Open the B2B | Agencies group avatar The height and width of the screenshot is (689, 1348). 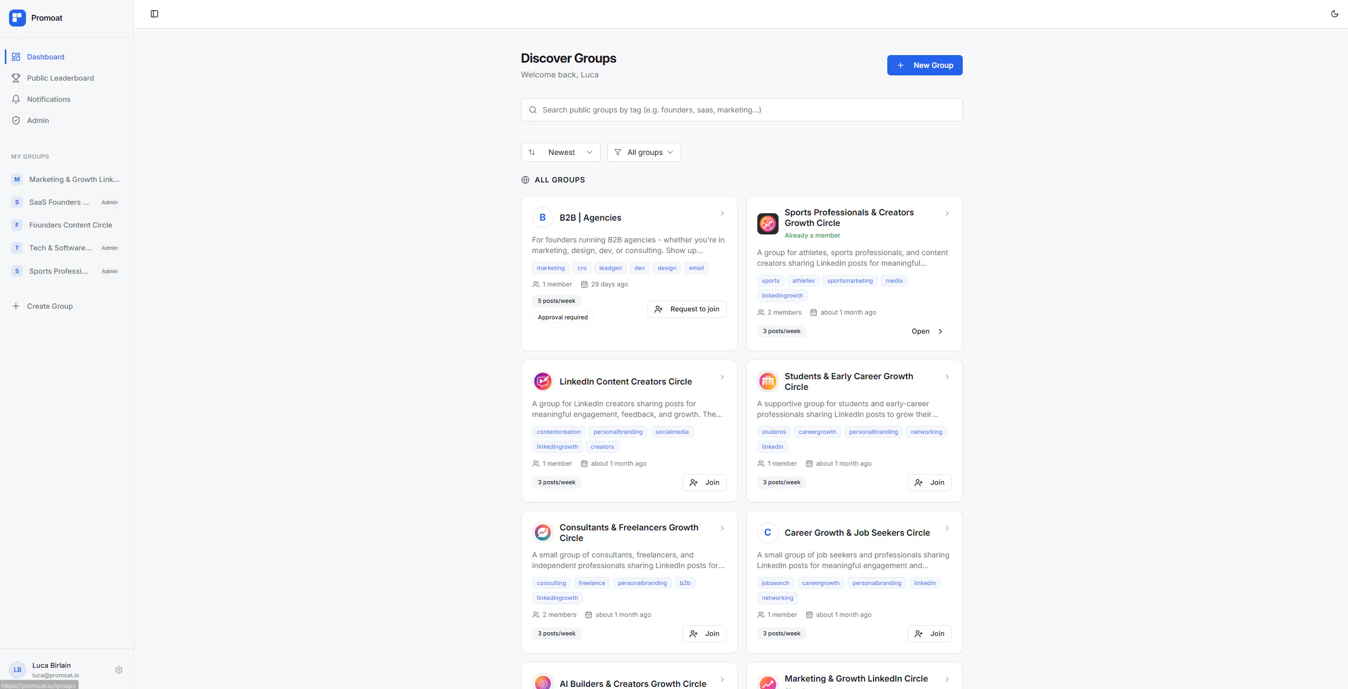(x=542, y=217)
